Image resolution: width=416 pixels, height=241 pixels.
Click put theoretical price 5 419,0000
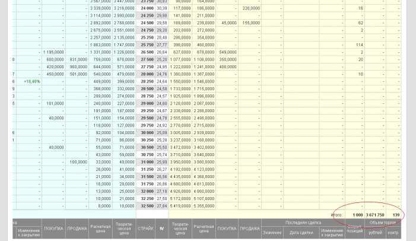180,206
